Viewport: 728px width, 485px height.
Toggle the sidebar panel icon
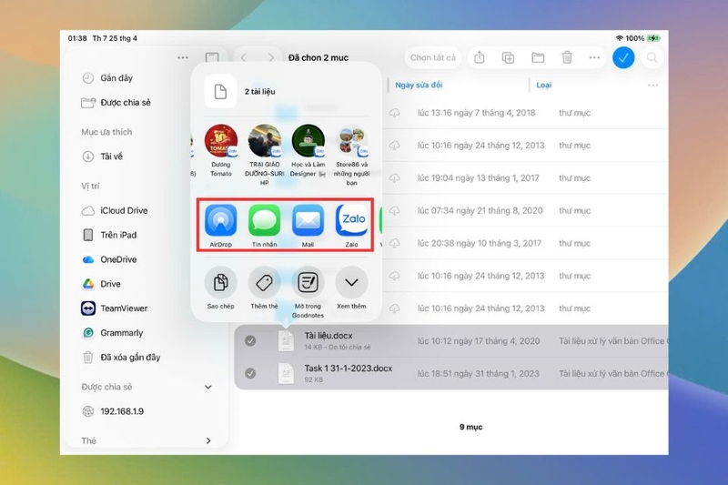pyautogui.click(x=212, y=57)
